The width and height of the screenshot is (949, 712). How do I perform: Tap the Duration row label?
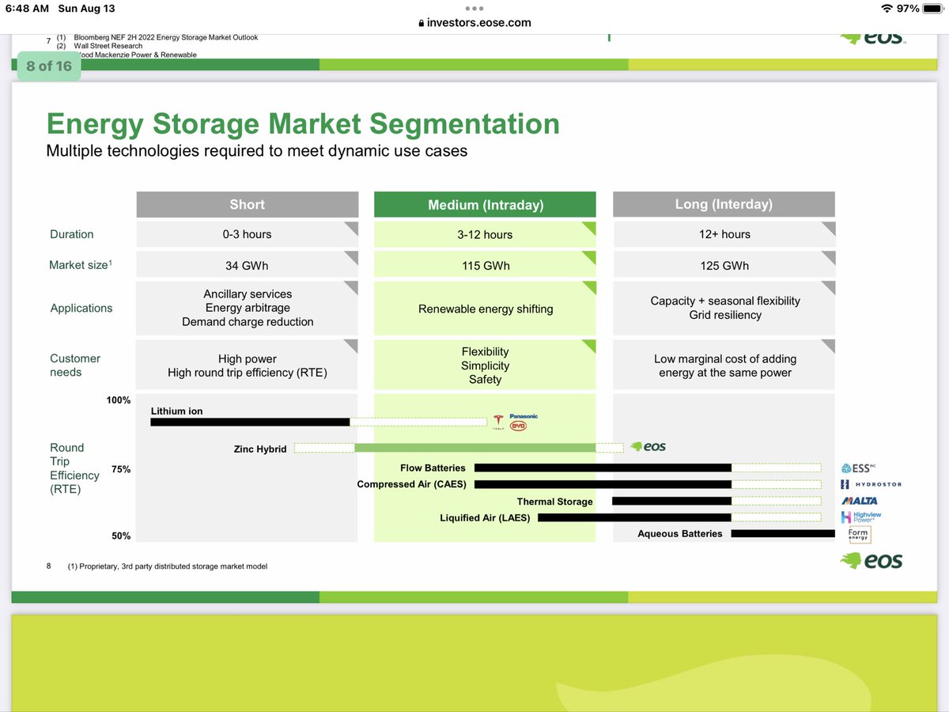(x=72, y=234)
